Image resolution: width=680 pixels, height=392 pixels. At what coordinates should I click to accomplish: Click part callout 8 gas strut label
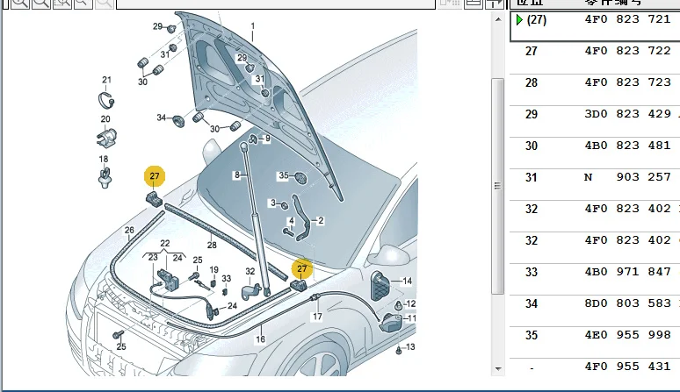coord(235,176)
